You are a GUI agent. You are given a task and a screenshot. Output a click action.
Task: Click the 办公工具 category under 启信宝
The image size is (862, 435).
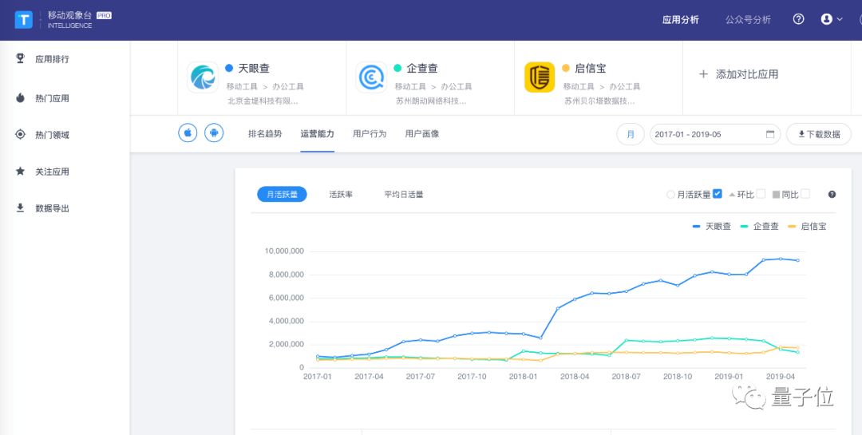624,86
